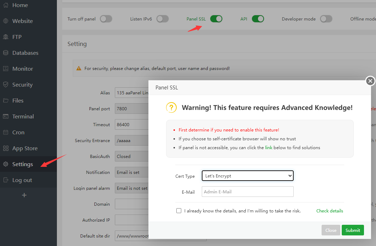The image size is (376, 246).
Task: Click the Panel port field showing 7800
Action: (x=132, y=109)
